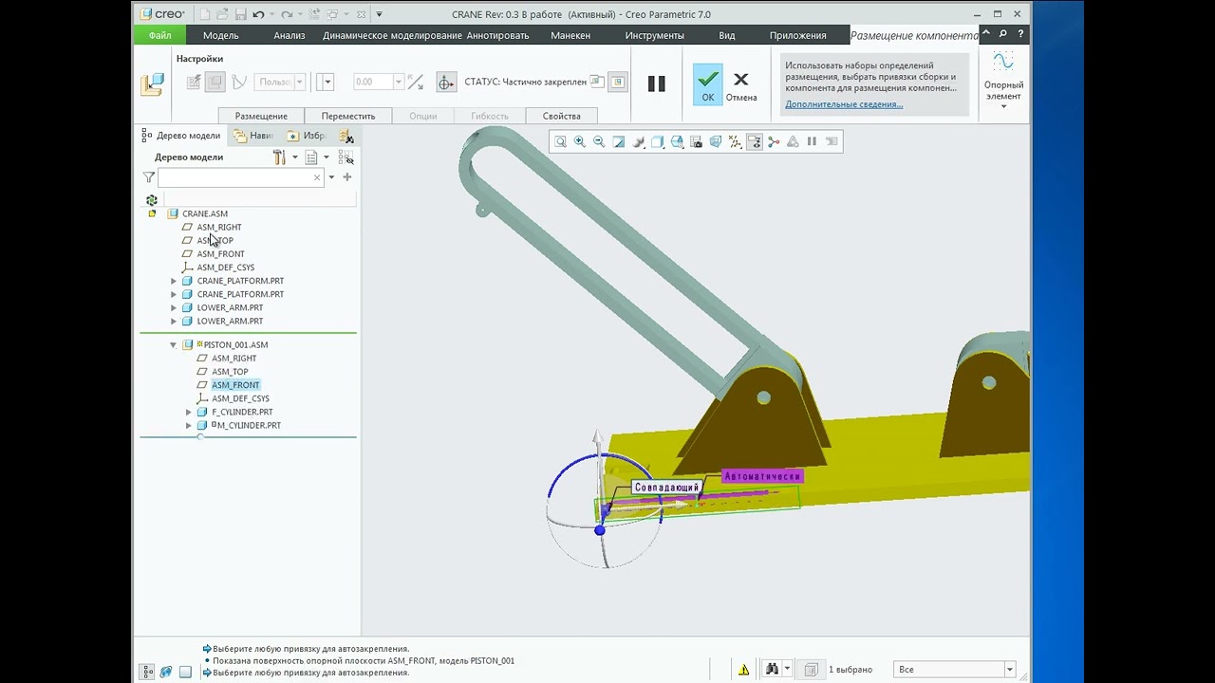Open the constraint type dropdown in settings
Screen dimensions: 1215x683
tap(325, 83)
